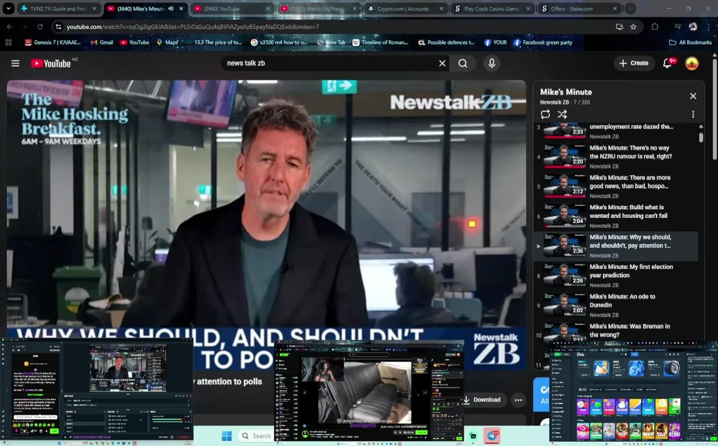
Task: Open the Facebook green party bookmark
Action: coord(542,43)
